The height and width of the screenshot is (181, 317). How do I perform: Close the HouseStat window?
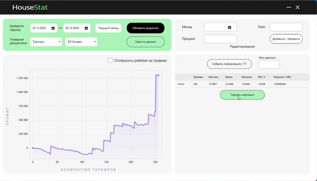(x=298, y=7)
